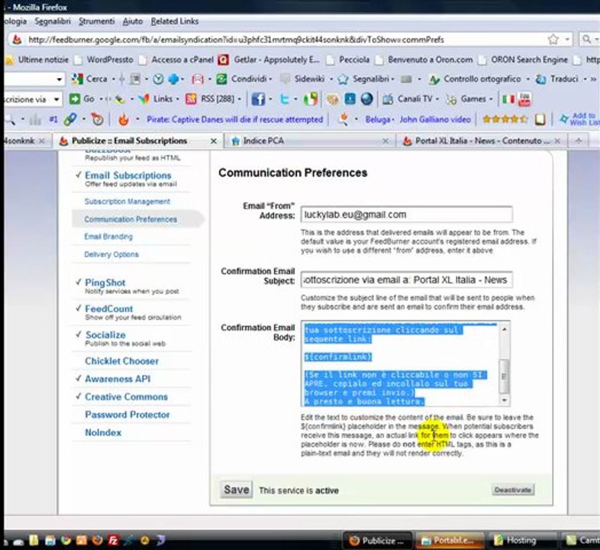Open Canali TV toolbar item

(x=407, y=99)
